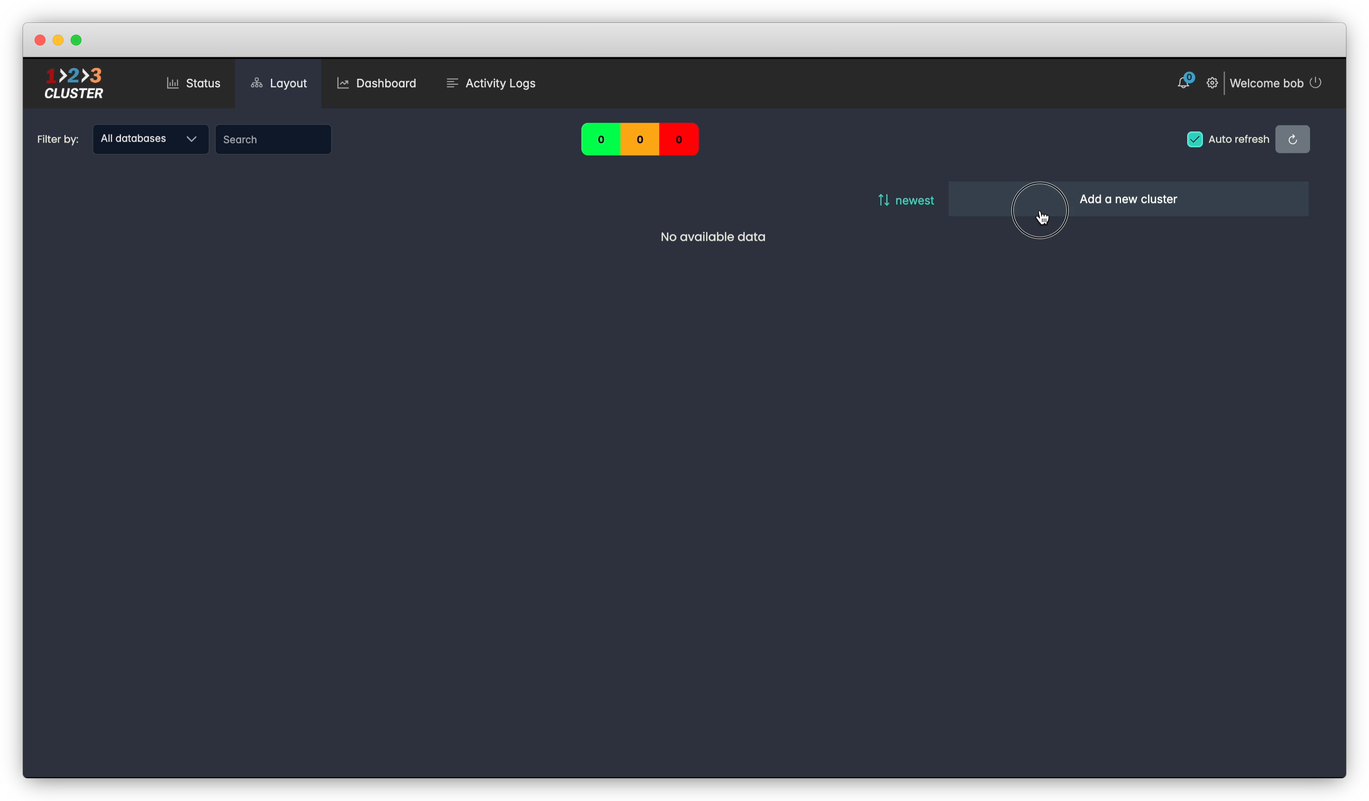Toggle the sort order arrows icon
Image resolution: width=1369 pixels, height=801 pixels.
[x=884, y=200]
